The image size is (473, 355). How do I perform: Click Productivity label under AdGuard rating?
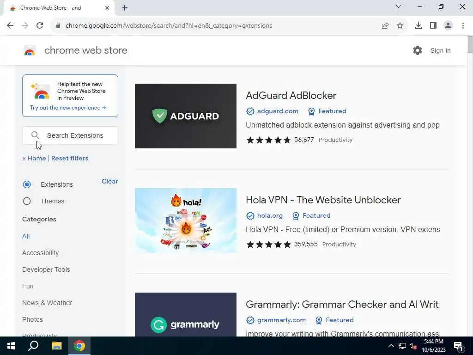(335, 140)
